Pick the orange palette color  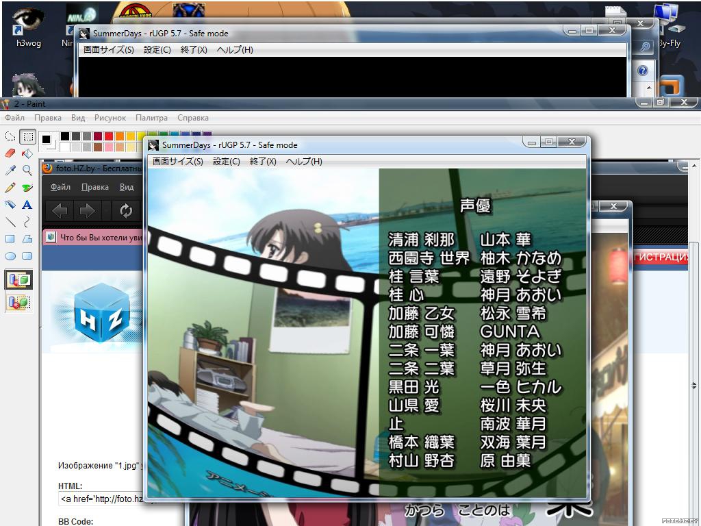coord(119,136)
